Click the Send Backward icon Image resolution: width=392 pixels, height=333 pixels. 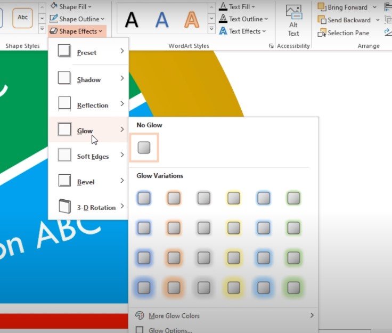[322, 20]
